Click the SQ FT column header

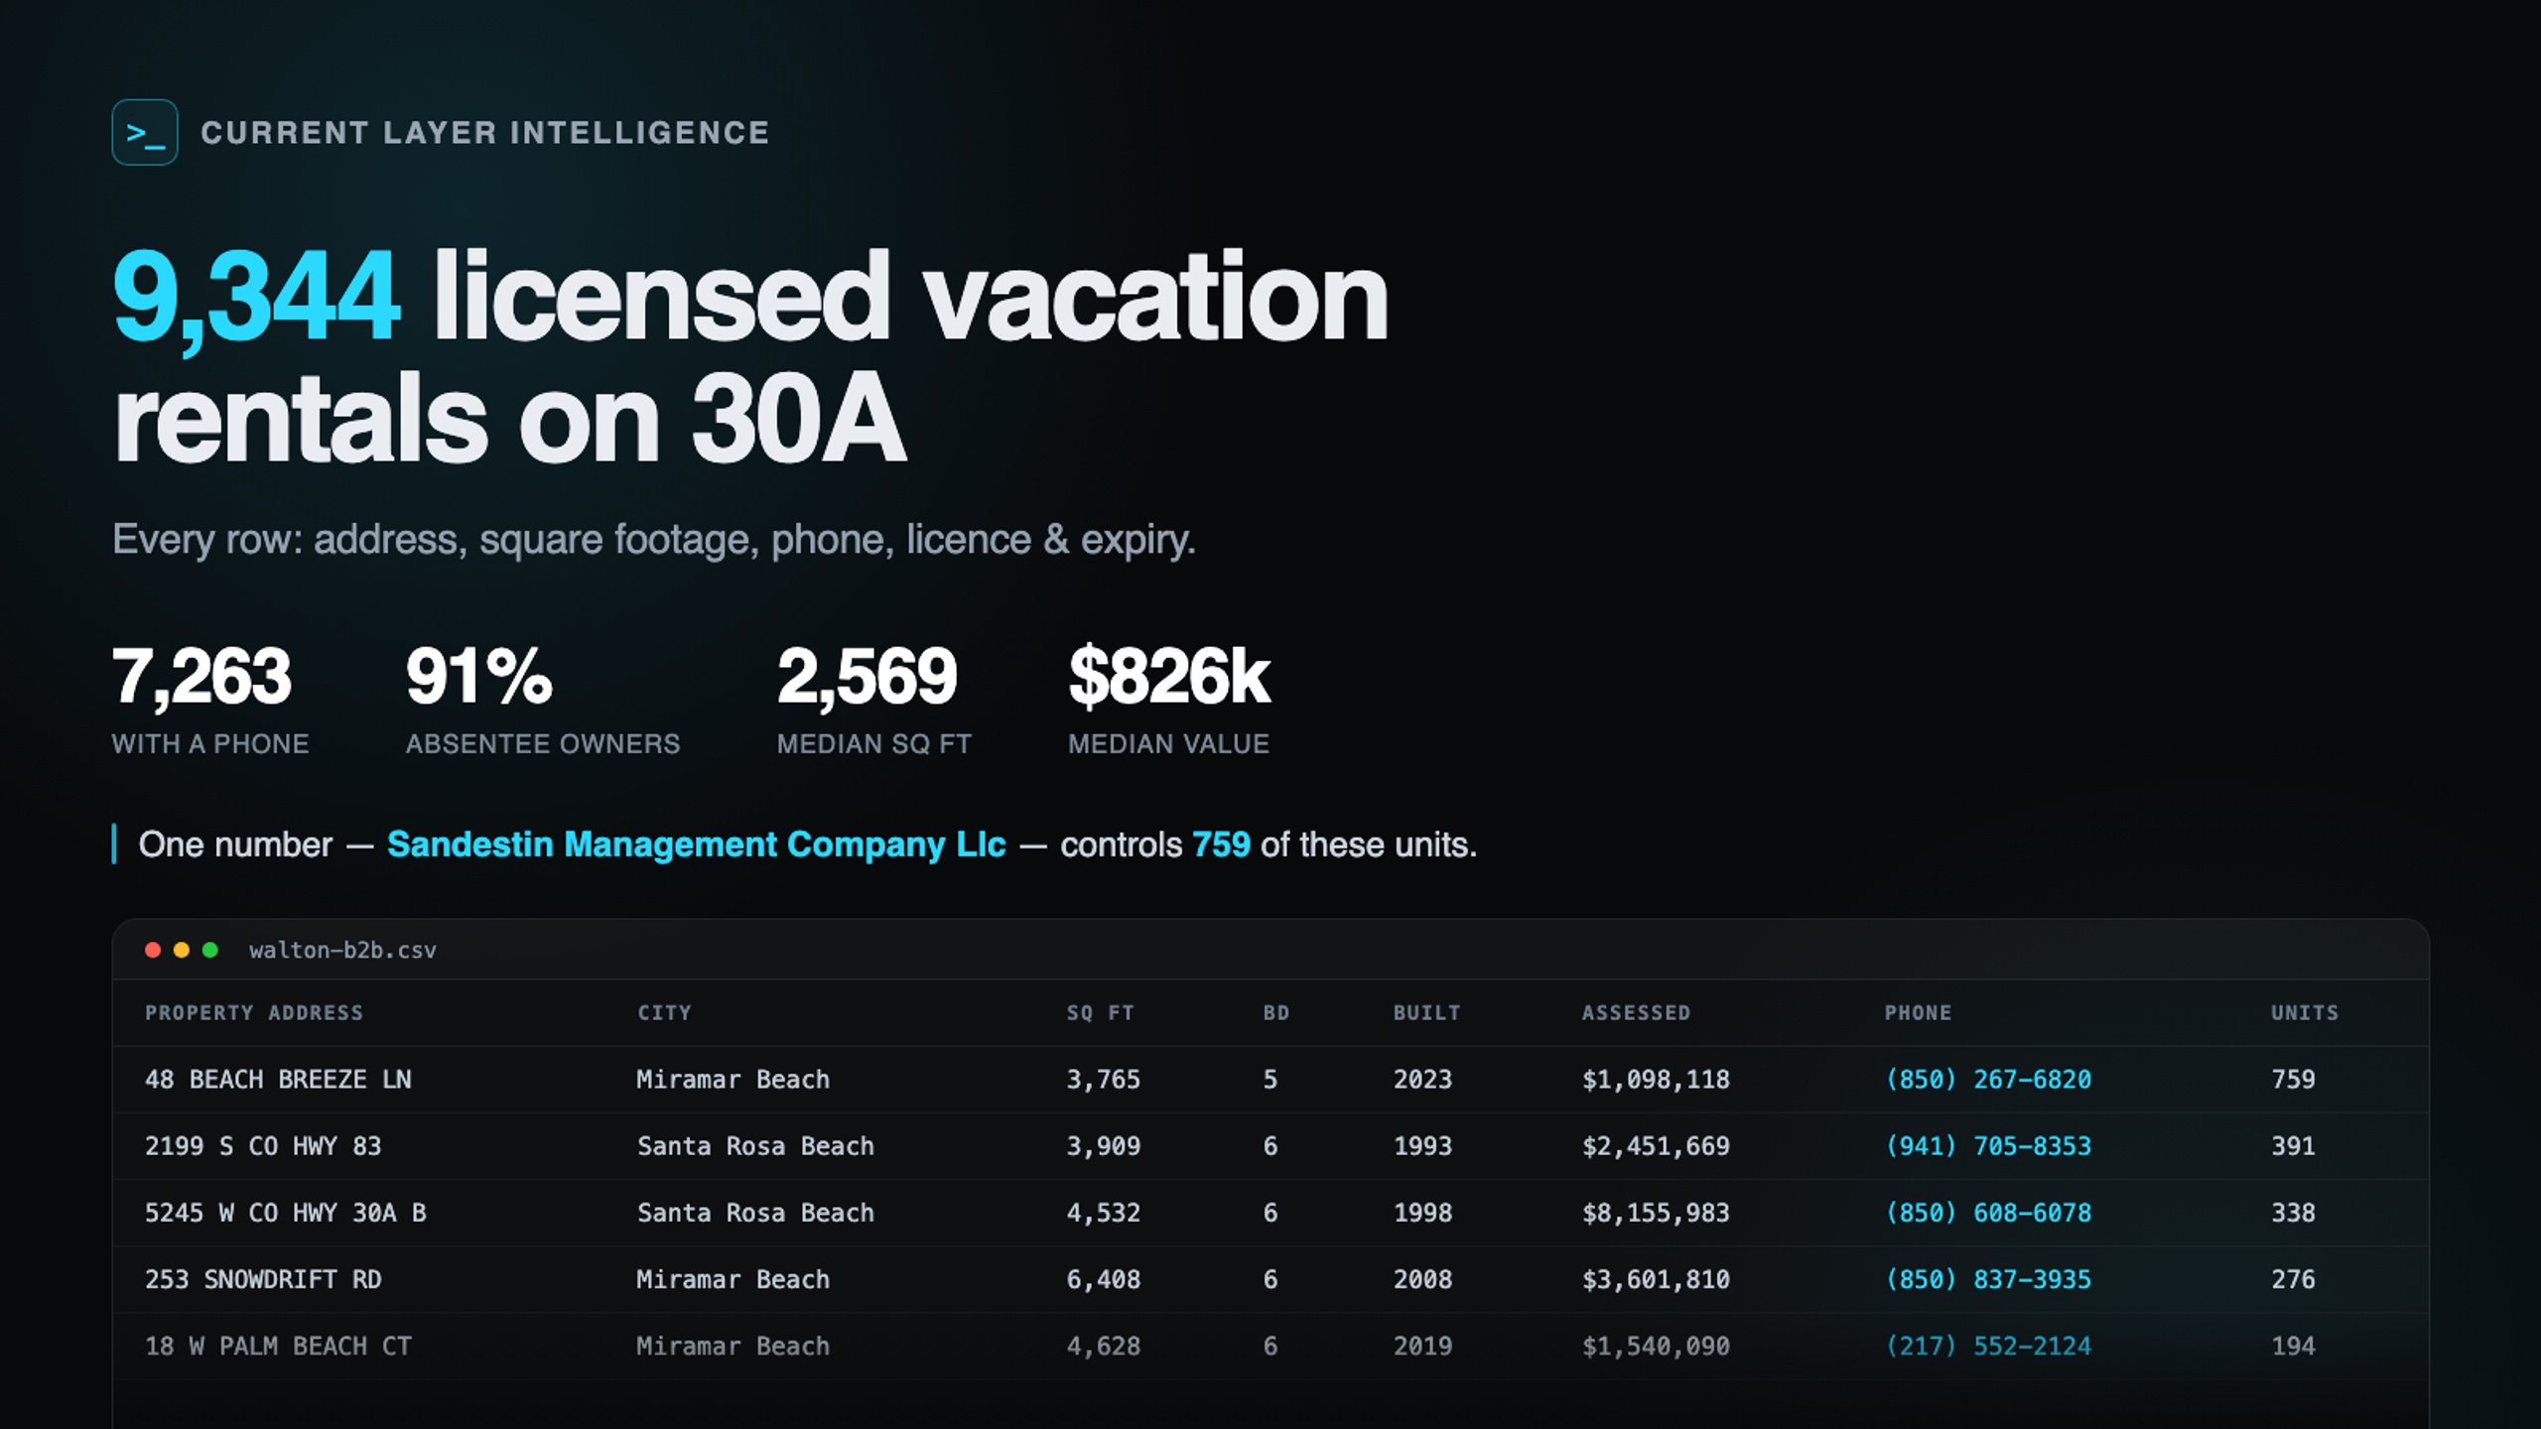[1100, 1012]
